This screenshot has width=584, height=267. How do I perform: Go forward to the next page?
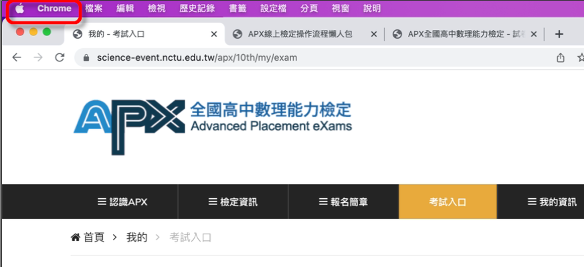click(x=38, y=57)
